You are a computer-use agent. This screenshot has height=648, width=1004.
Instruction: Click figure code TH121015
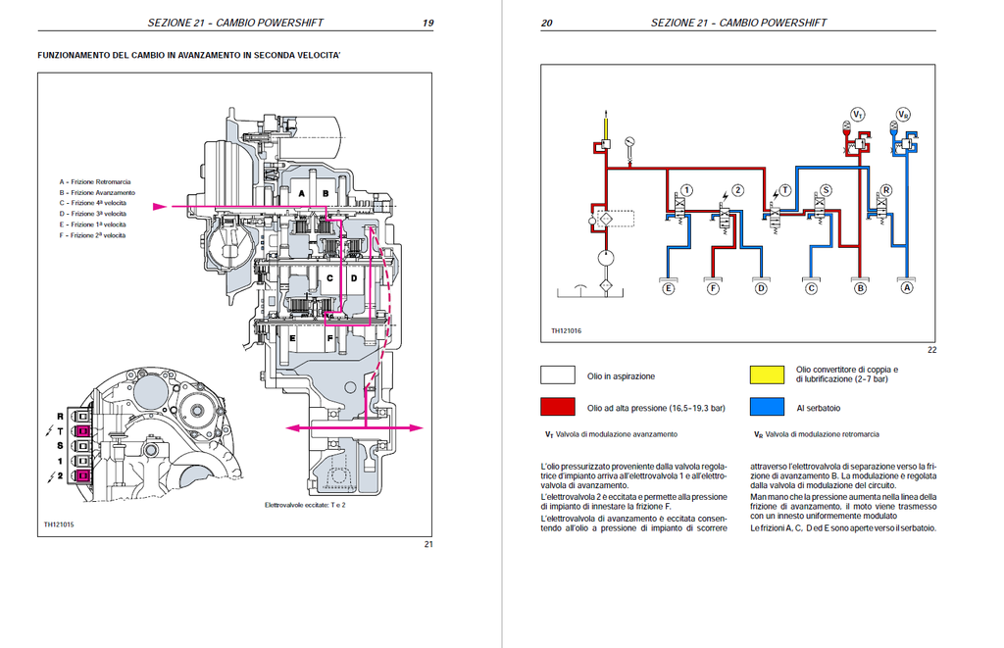pyautogui.click(x=59, y=524)
